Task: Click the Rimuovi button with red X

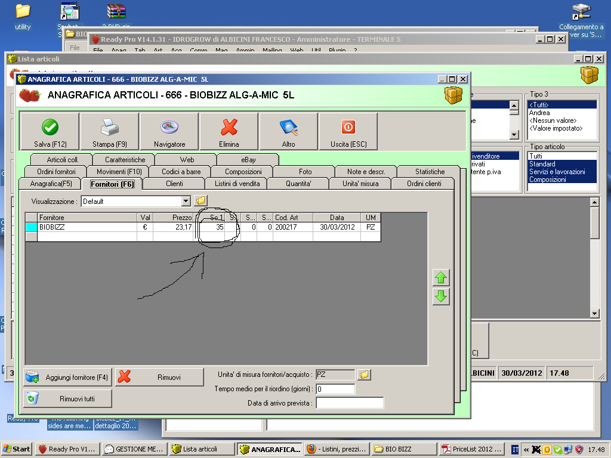Action: (x=159, y=377)
